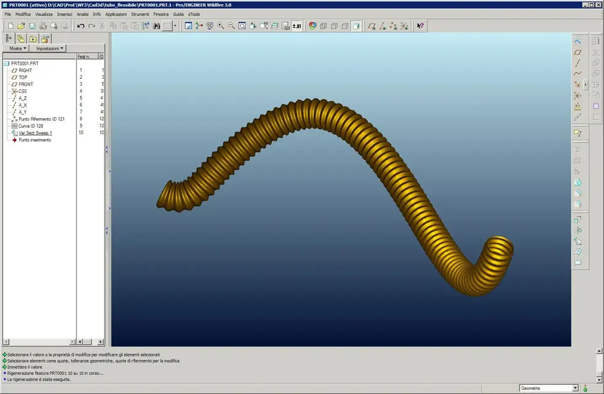This screenshot has height=394, width=604.
Task: Click the context help pointer icon
Action: pos(420,26)
